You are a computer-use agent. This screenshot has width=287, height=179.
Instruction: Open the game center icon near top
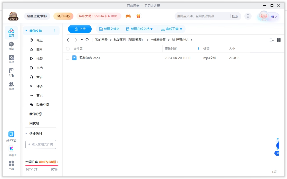[x=128, y=16]
